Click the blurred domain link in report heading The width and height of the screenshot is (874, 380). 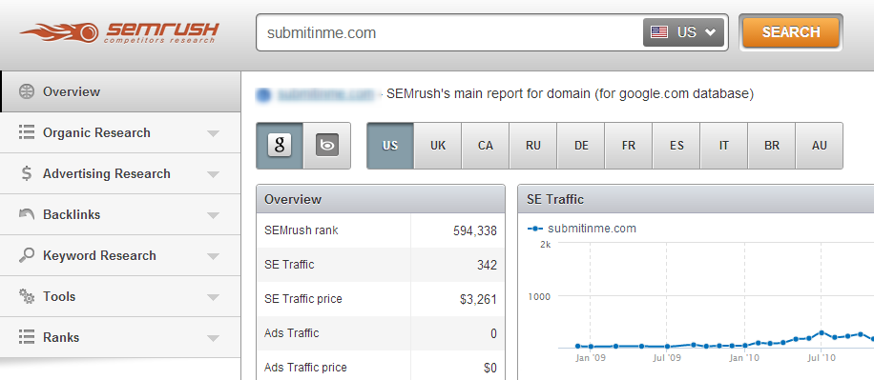[x=325, y=94]
